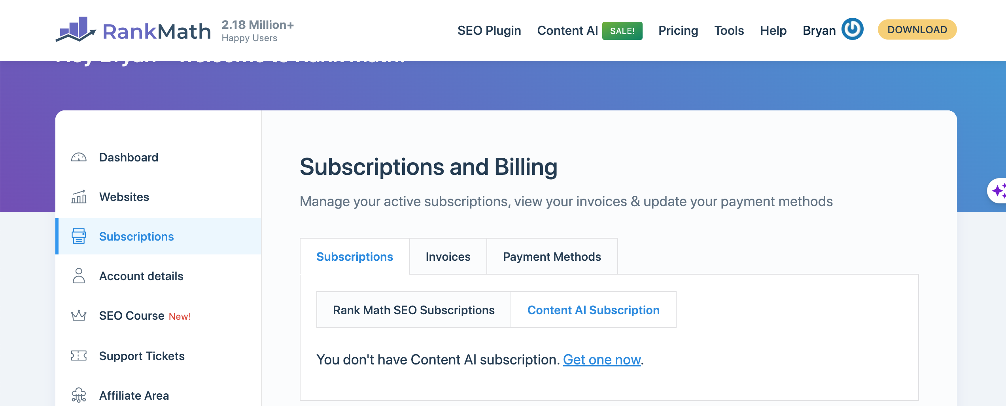Open the purple sparkle assistant widget
1006x406 pixels.
click(x=998, y=191)
